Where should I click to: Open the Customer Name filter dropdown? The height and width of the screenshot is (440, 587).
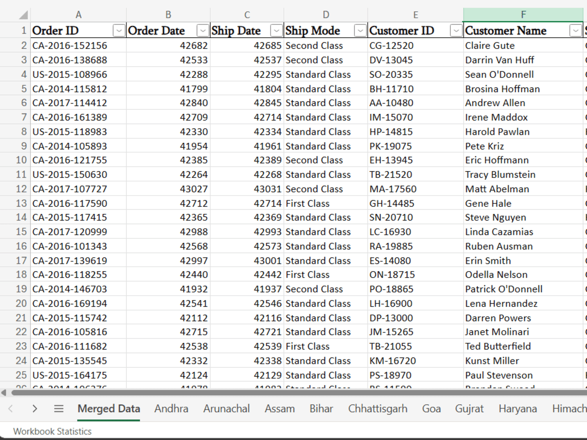click(575, 31)
